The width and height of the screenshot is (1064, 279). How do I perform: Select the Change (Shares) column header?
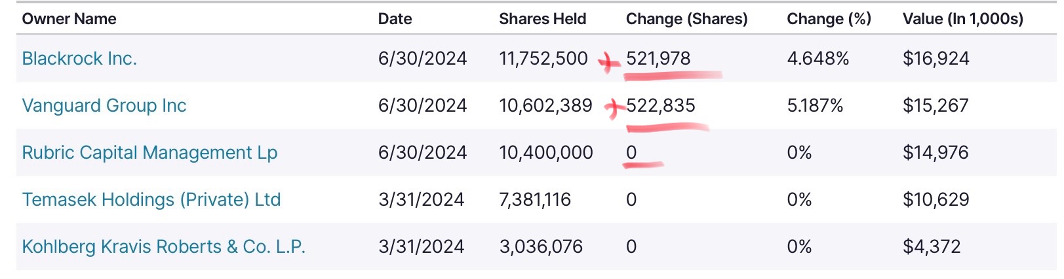tap(686, 19)
